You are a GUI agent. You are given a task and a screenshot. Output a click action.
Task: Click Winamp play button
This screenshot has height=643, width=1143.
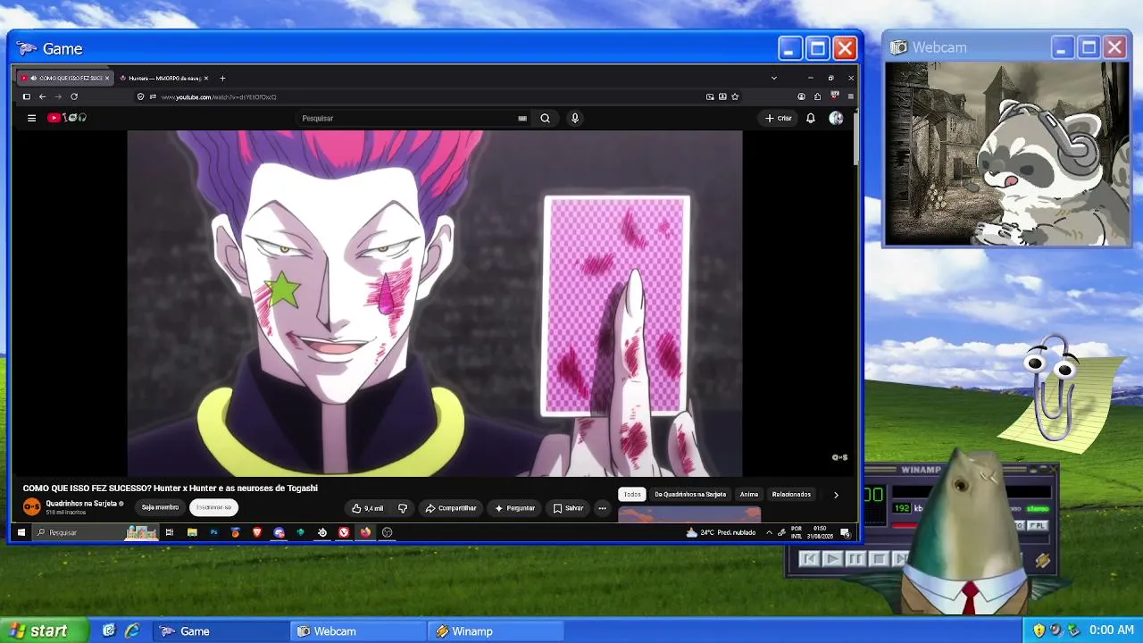[832, 559]
